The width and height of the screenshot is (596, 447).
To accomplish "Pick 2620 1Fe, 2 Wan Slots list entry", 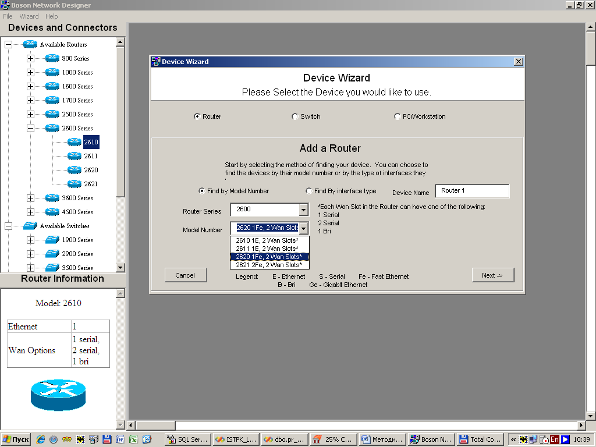I will pyautogui.click(x=269, y=257).
